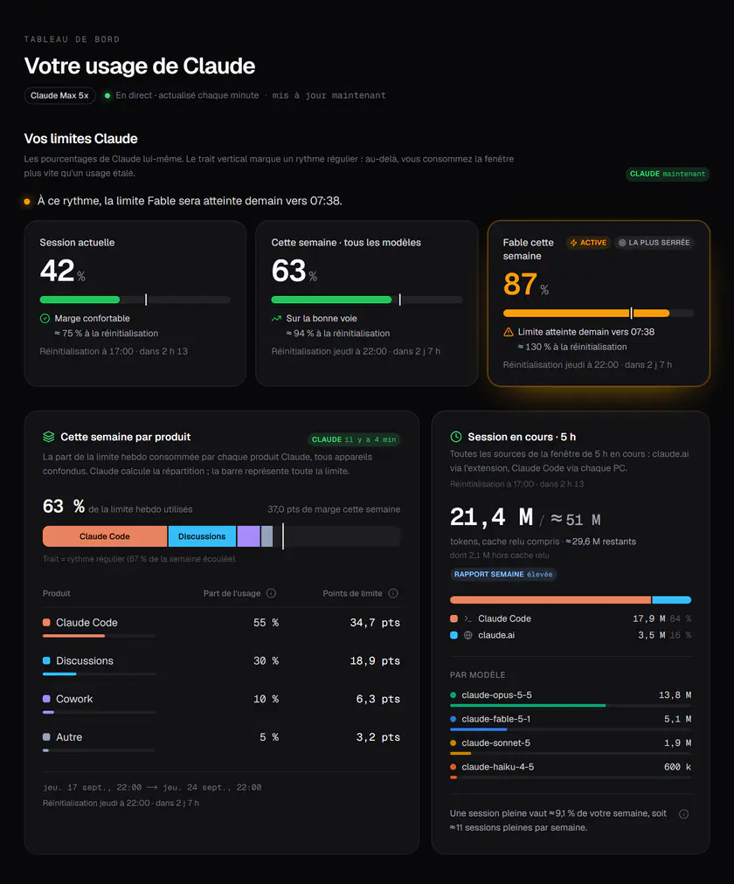Select the Discussions segment of stacked bar
The width and height of the screenshot is (734, 884).
coord(202,536)
